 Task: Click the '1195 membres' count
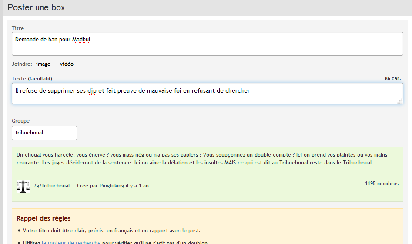[x=382, y=184]
